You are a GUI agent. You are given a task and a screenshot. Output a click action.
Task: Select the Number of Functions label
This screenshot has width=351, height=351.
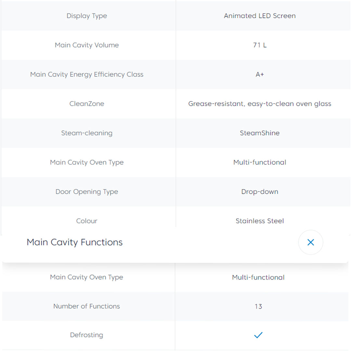86,306
